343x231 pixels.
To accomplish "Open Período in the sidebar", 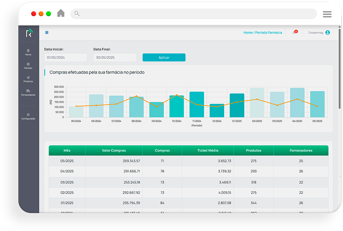I will click(28, 66).
